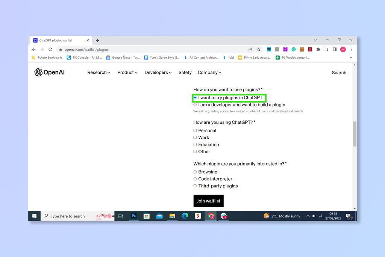Open the profile avatar 'A'

pos(343,49)
